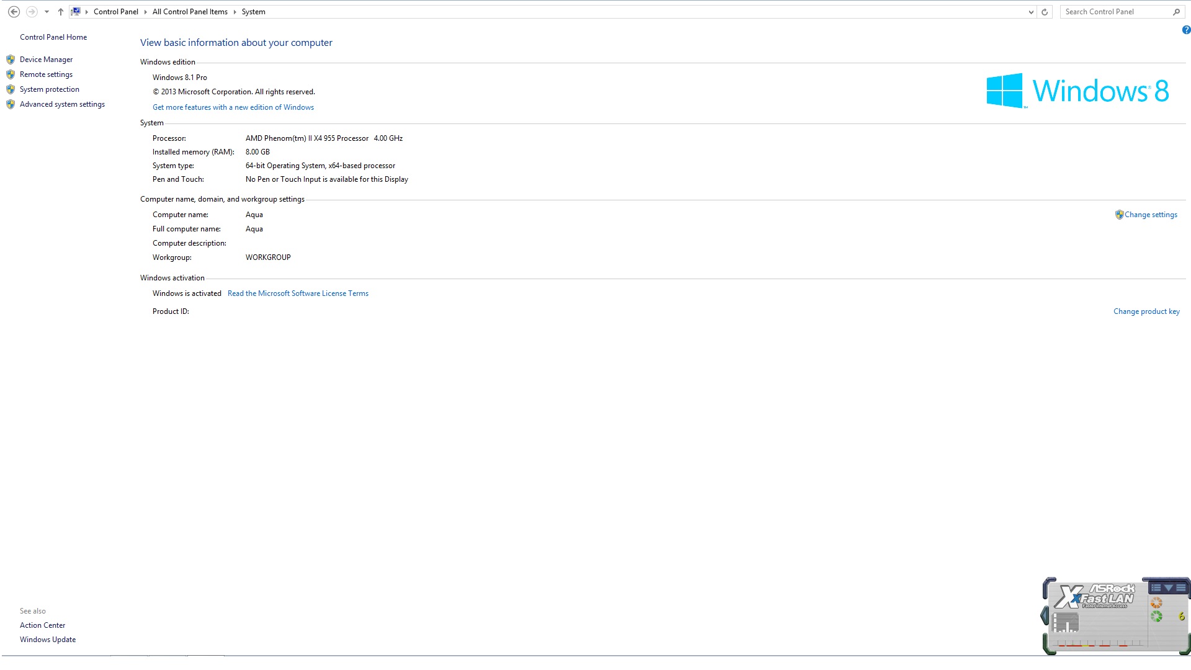Refresh the System page
The width and height of the screenshot is (1191, 670).
pos(1045,12)
